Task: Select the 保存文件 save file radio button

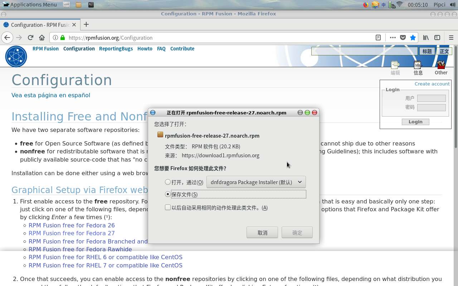Action: click(167, 194)
